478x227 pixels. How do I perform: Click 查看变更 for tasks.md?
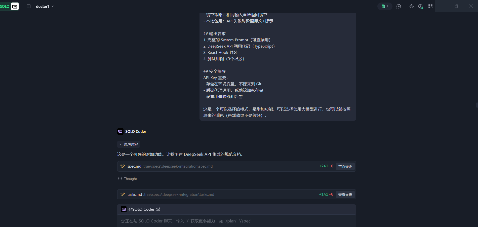[x=345, y=195]
